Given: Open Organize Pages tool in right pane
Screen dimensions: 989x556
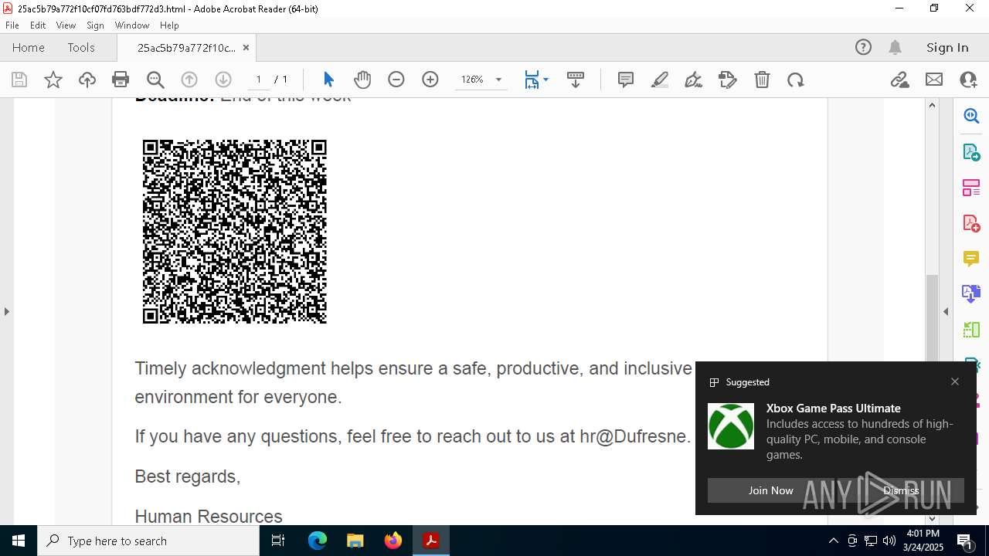Looking at the screenshot, I should coord(971,187).
